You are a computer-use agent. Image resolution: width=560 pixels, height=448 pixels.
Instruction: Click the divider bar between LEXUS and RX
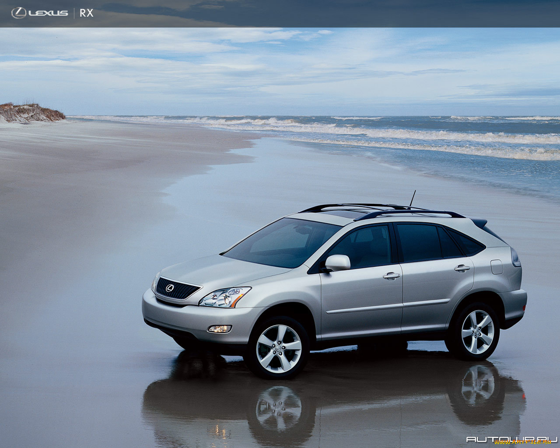pyautogui.click(x=74, y=13)
